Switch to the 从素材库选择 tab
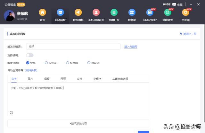This screenshot has width=205, height=133. pyautogui.click(x=120, y=79)
